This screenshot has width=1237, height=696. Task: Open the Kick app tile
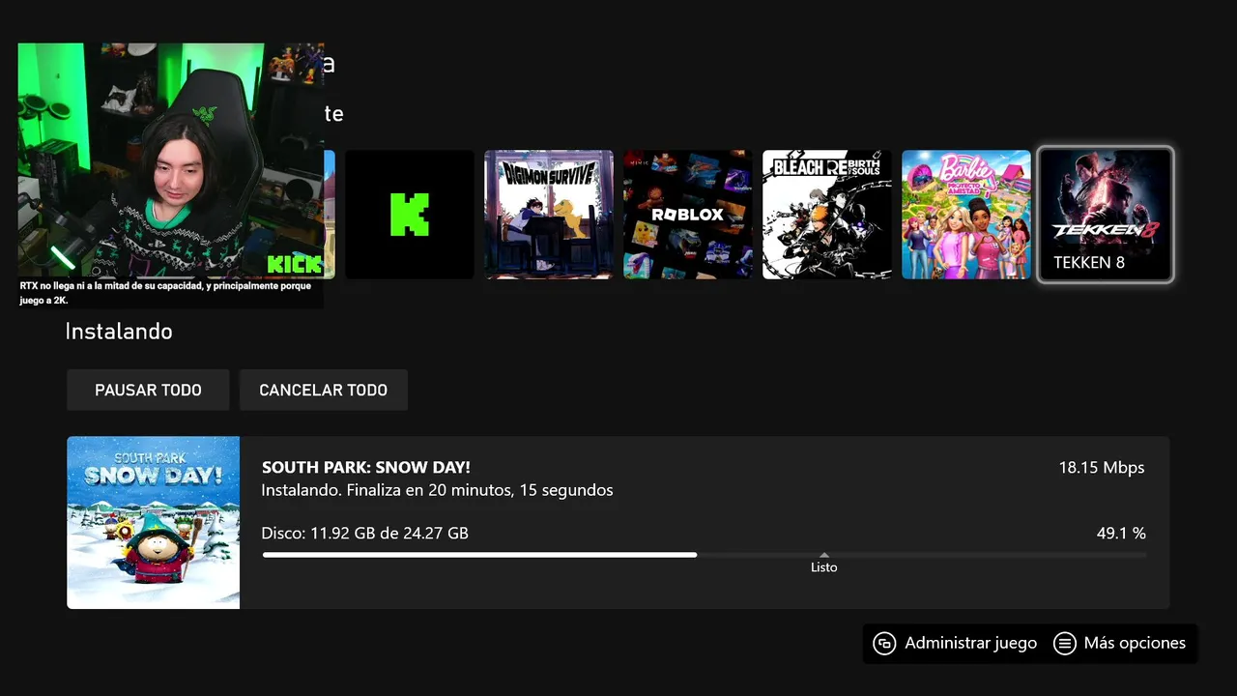pos(410,215)
